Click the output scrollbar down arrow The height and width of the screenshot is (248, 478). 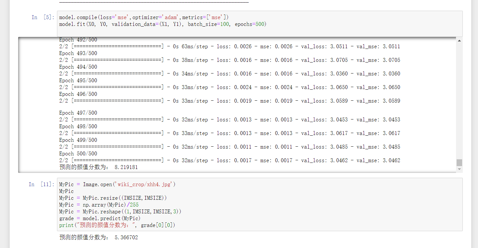(x=459, y=169)
